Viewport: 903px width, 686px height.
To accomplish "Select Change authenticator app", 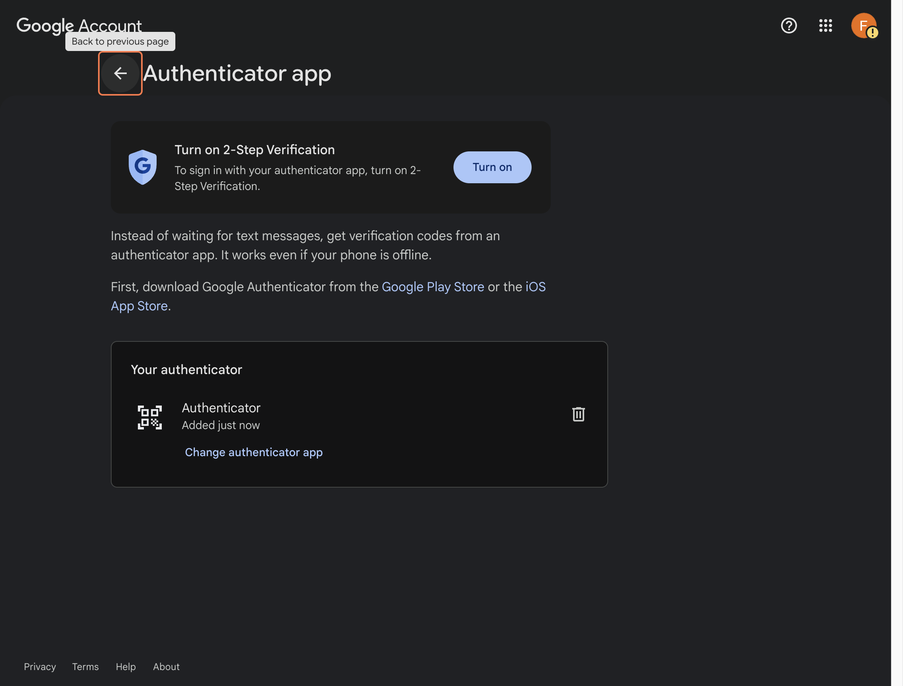I will 253,452.
